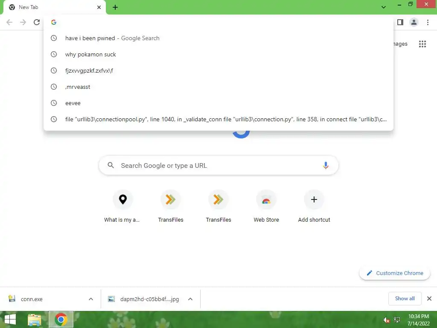Close the downloads bar
The height and width of the screenshot is (328, 437).
[x=429, y=299]
